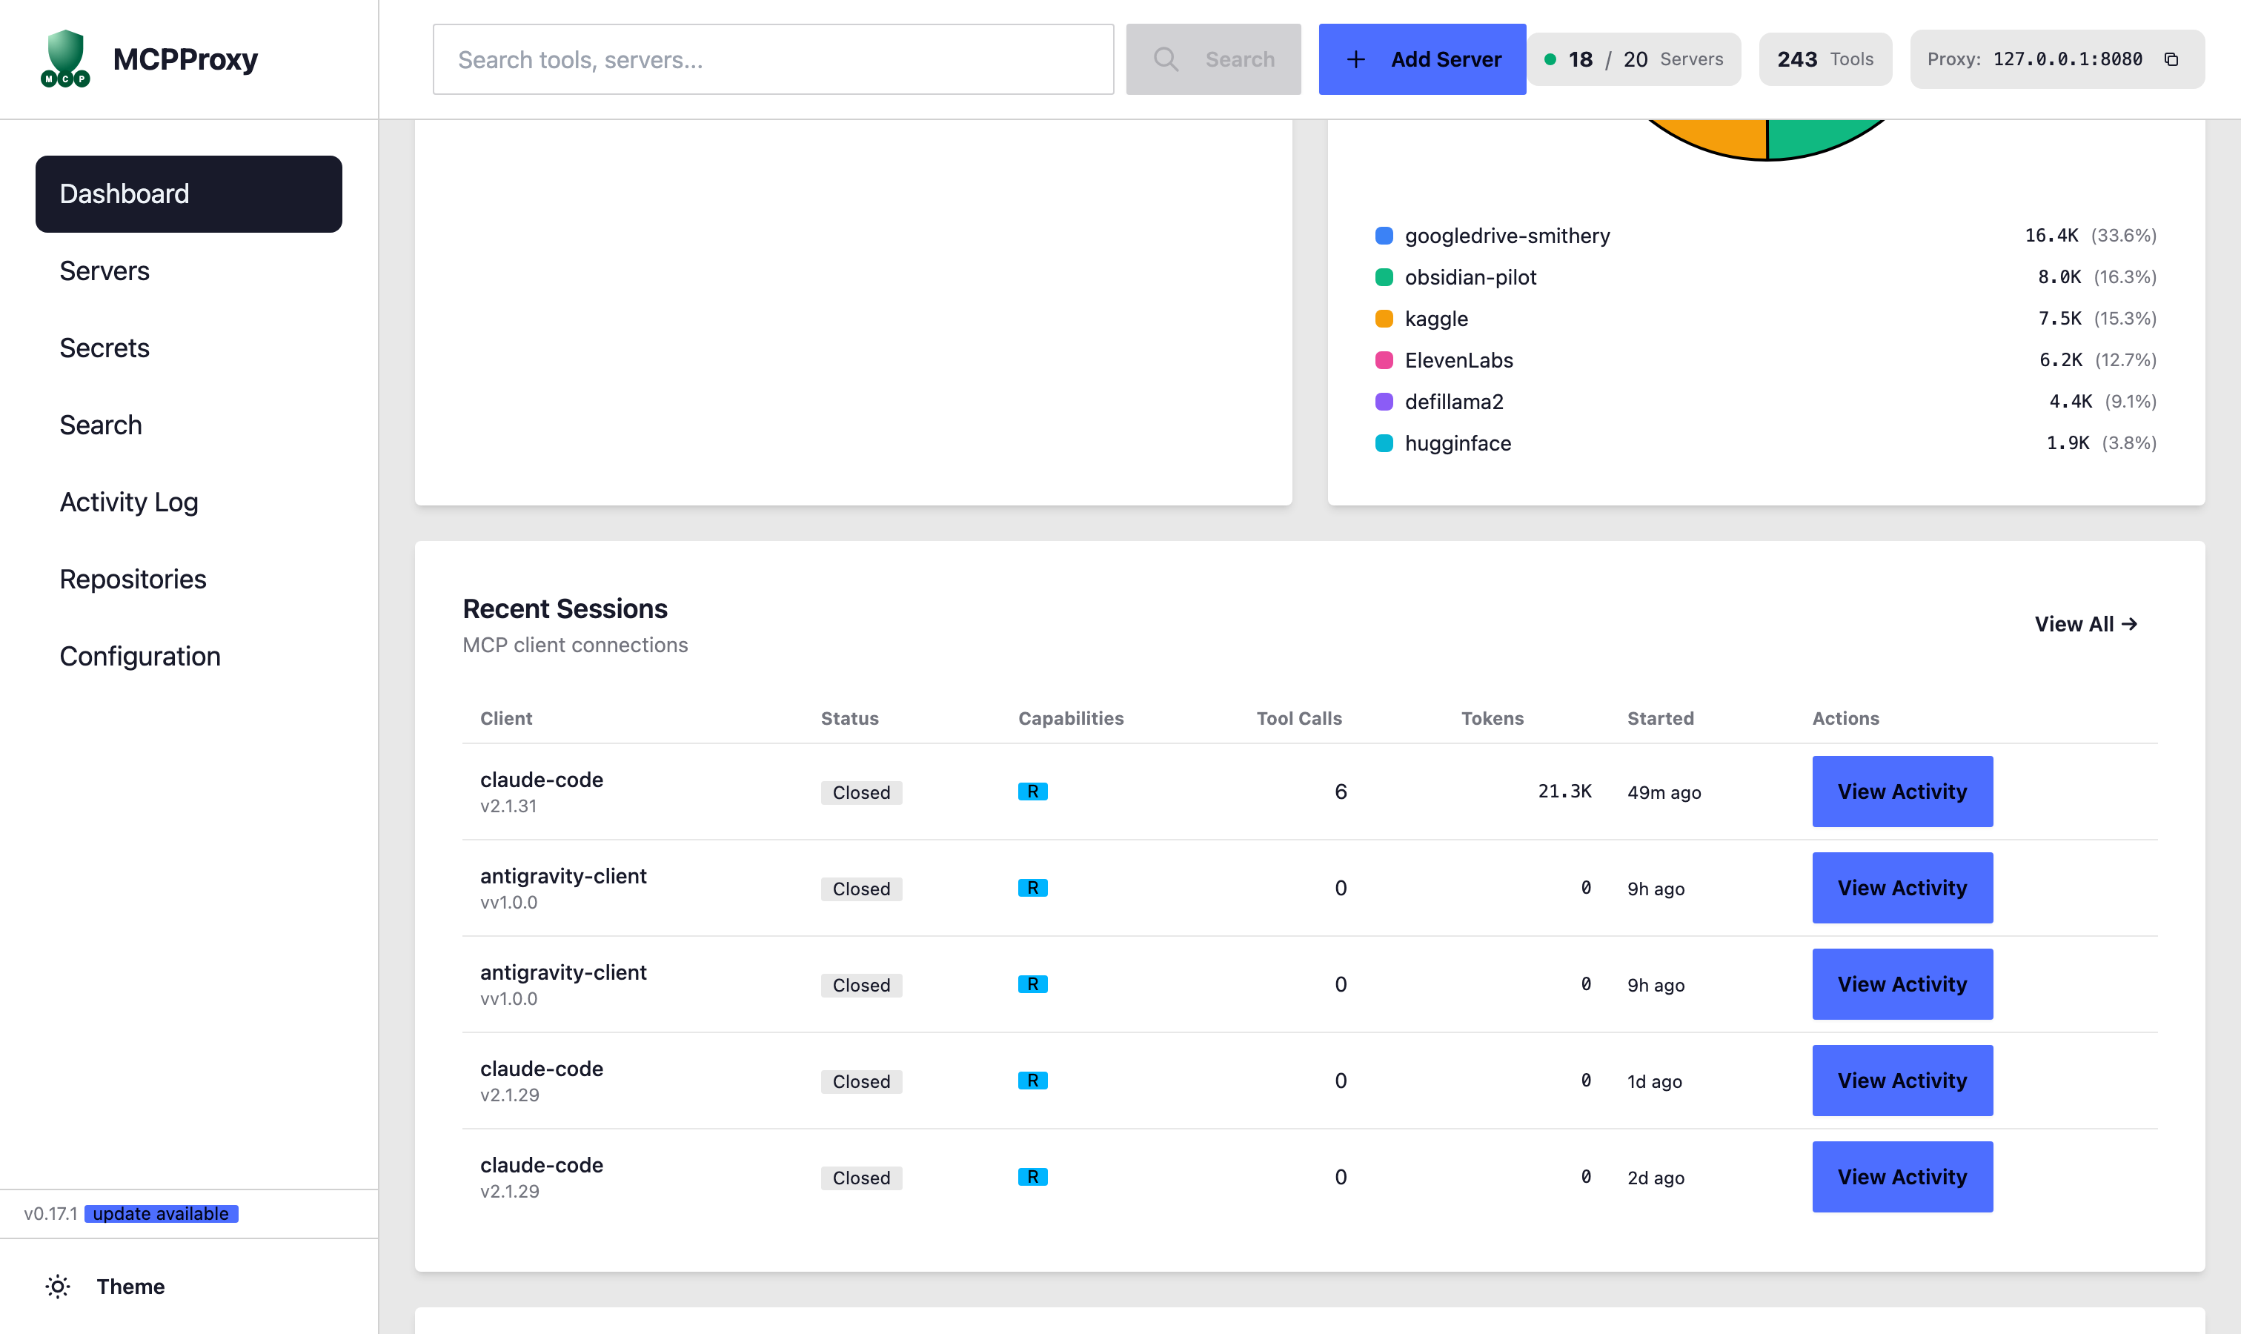
Task: Click the ElevenLabs pink legend swatch
Action: [1384, 360]
